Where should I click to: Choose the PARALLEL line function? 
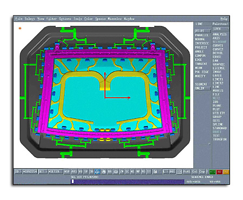tap(201, 35)
